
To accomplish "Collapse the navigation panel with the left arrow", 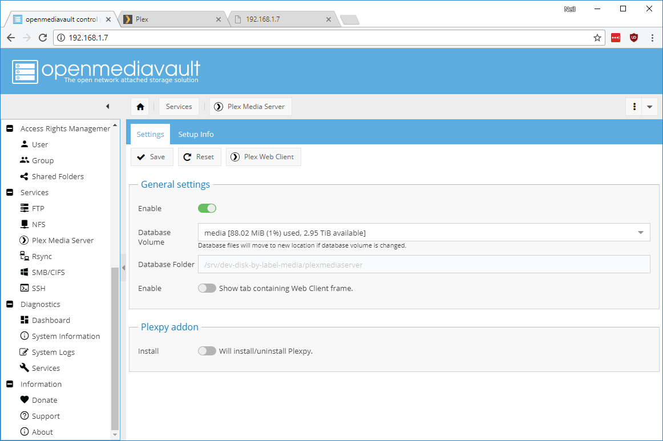I will pyautogui.click(x=107, y=107).
